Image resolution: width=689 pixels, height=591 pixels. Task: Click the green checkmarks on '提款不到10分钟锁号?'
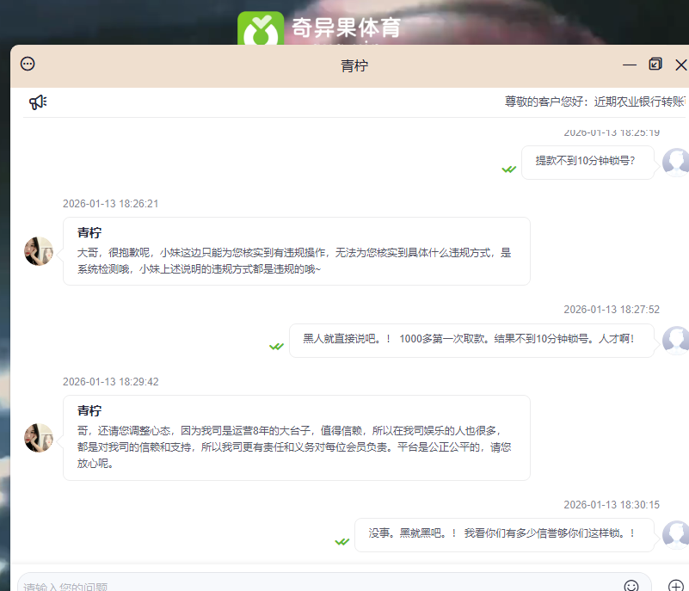pos(509,169)
